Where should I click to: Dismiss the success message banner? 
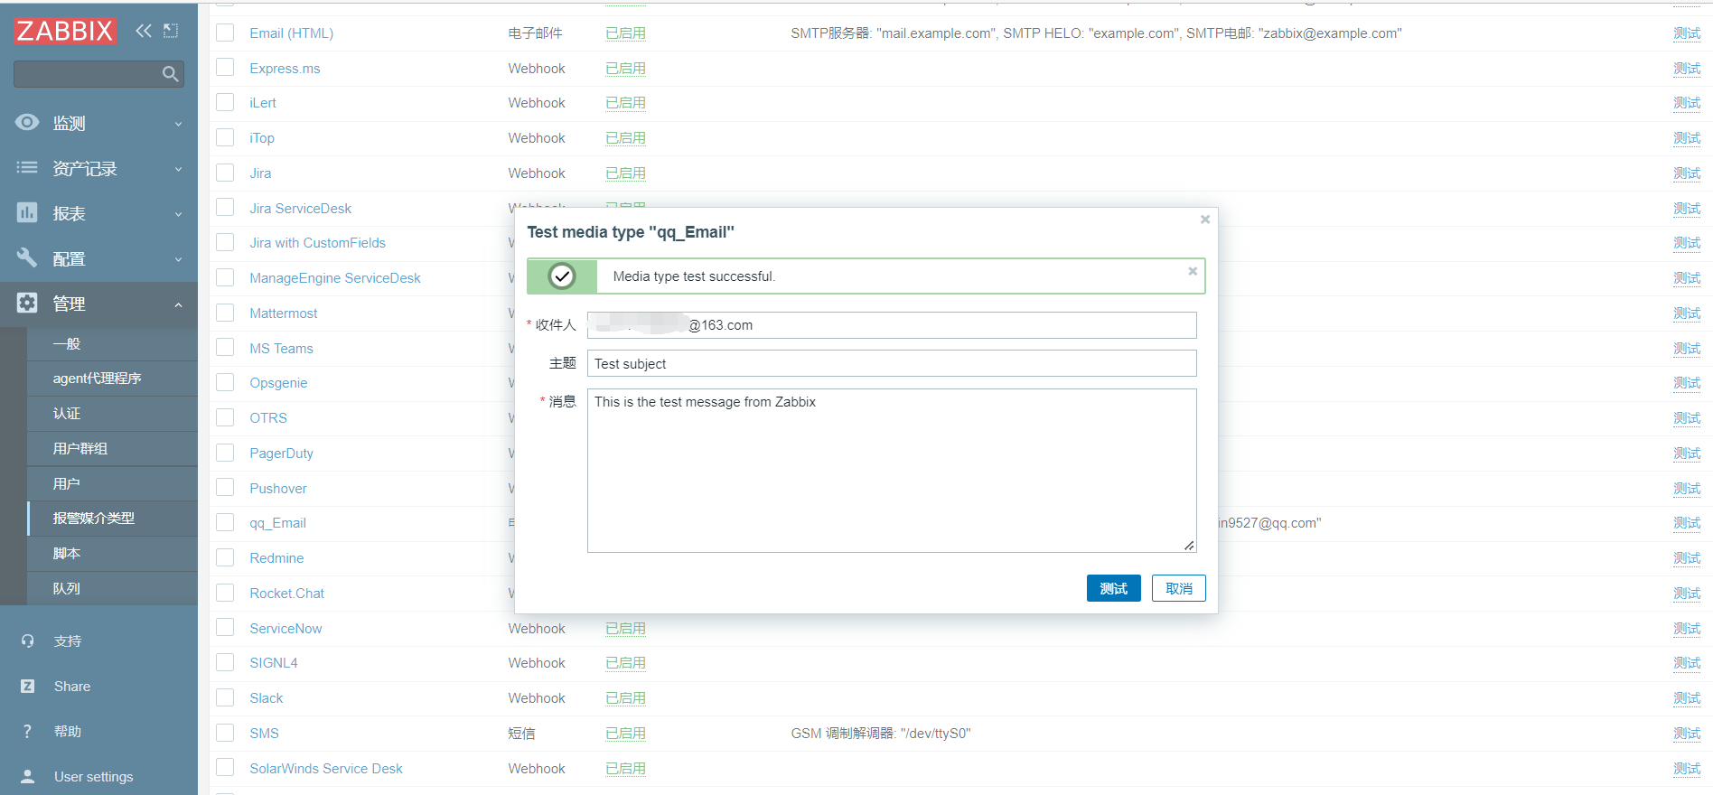pyautogui.click(x=1193, y=271)
